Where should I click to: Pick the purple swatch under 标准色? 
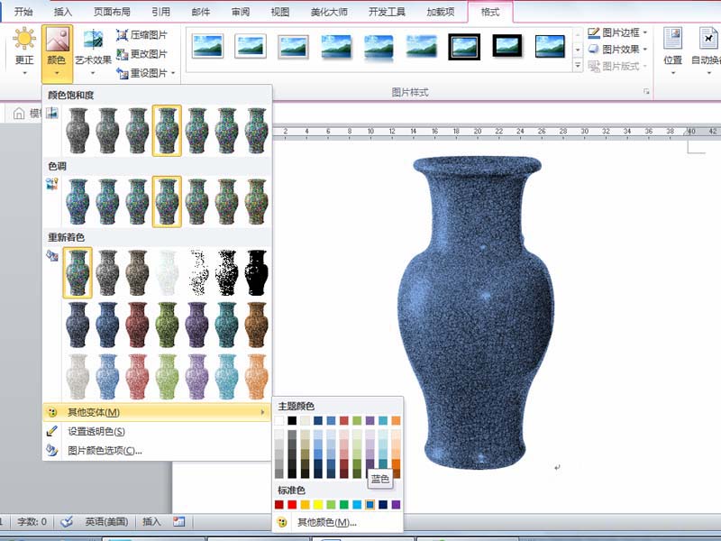[396, 504]
